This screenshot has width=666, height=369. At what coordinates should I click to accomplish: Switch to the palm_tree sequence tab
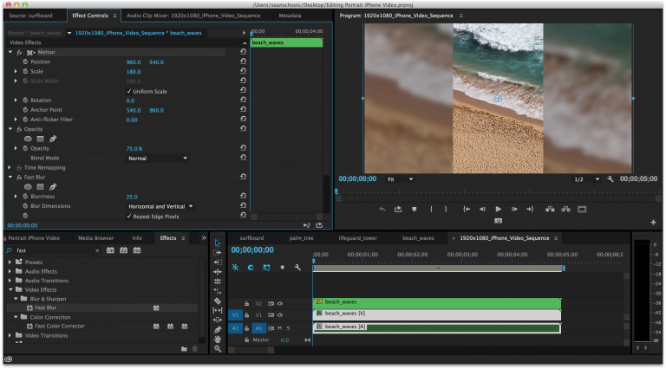point(301,238)
